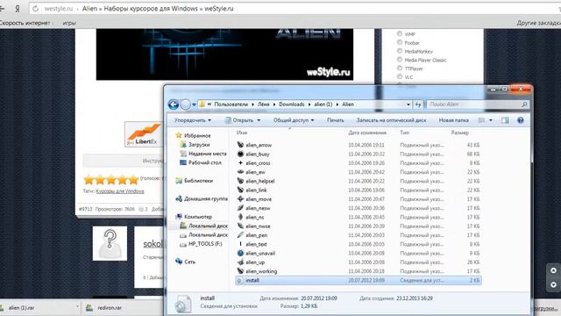The width and height of the screenshot is (561, 316).
Task: Click the alien_pen cursor file icon
Action: (240, 235)
